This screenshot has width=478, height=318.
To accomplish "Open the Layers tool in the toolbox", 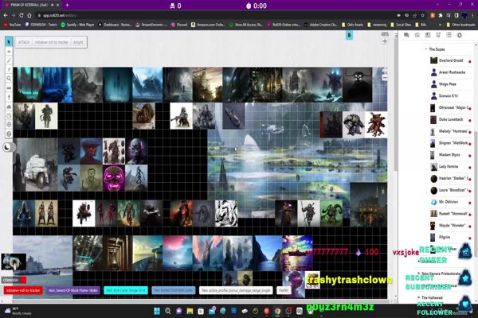I will coord(9,51).
